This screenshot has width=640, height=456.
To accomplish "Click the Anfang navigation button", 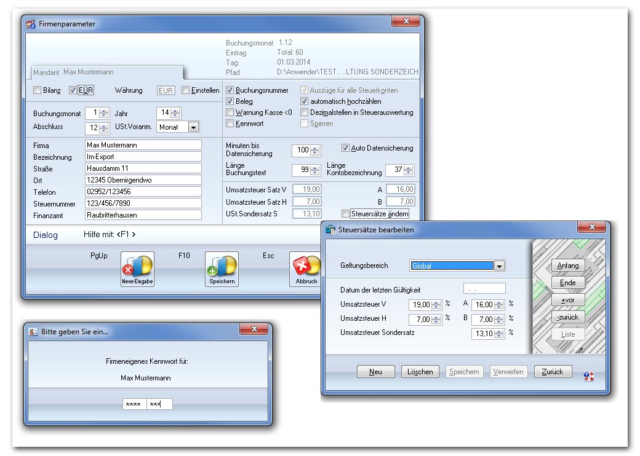I will 568,265.
